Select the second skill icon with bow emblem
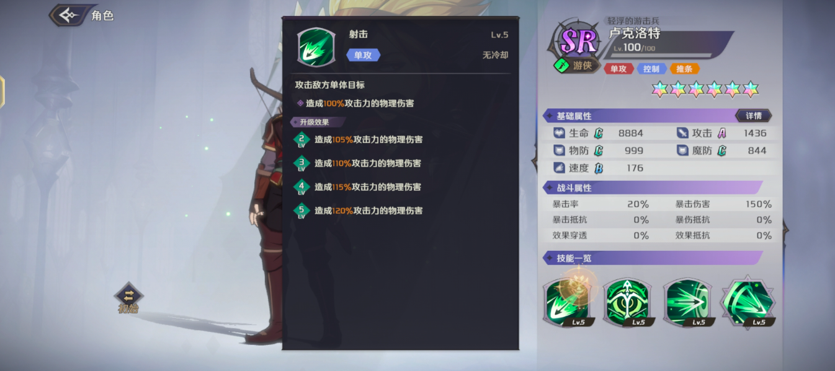 coord(627,302)
